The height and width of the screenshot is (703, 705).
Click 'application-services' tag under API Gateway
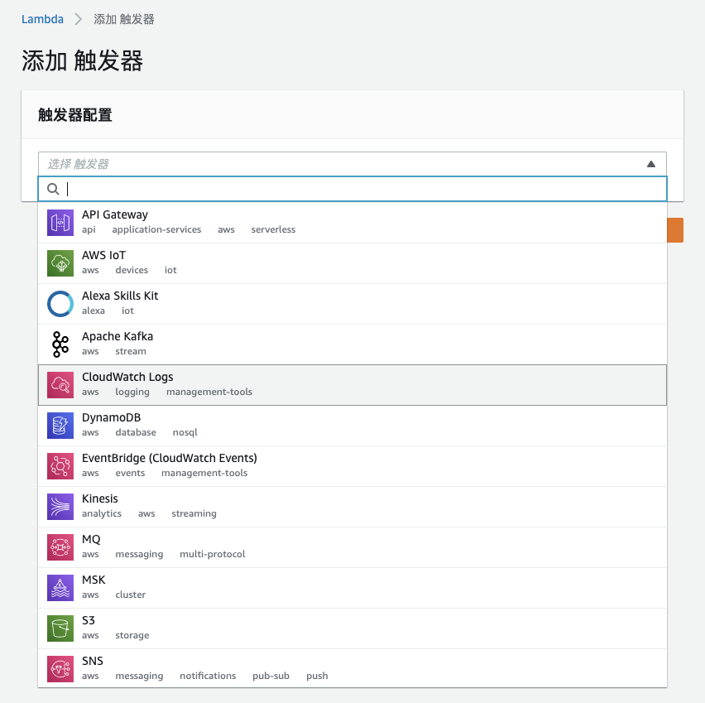pyautogui.click(x=156, y=229)
